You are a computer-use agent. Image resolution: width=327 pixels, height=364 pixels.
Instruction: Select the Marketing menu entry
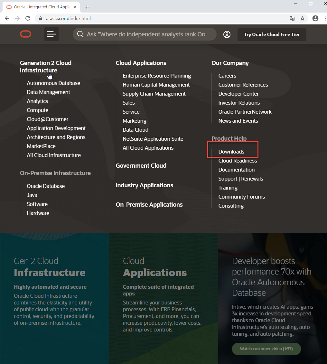135,121
